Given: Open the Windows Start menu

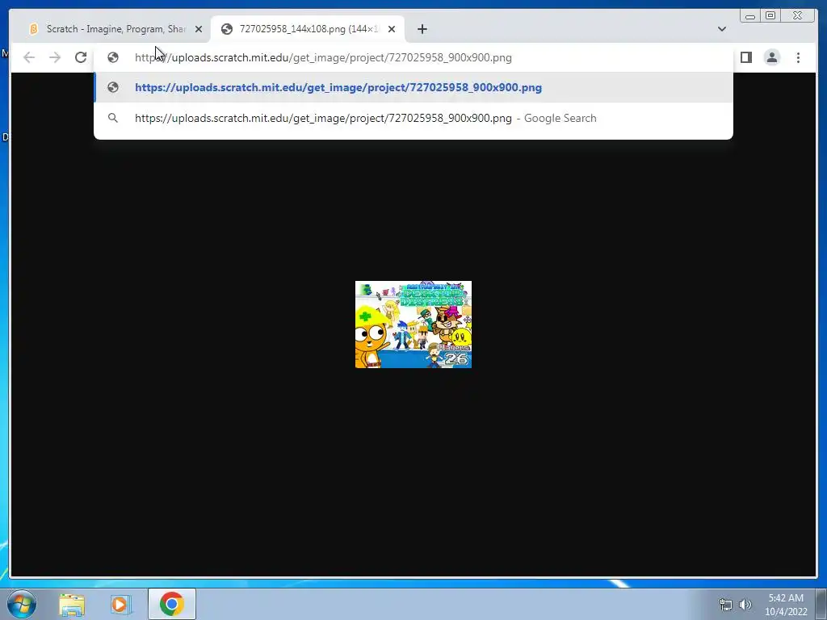Looking at the screenshot, I should (x=22, y=604).
